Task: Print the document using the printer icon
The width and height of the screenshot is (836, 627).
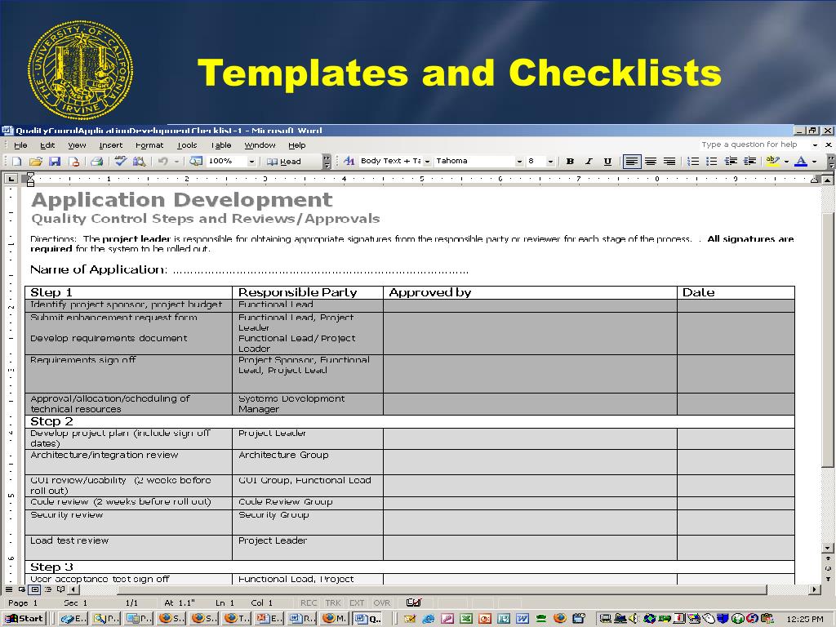Action: tap(96, 162)
